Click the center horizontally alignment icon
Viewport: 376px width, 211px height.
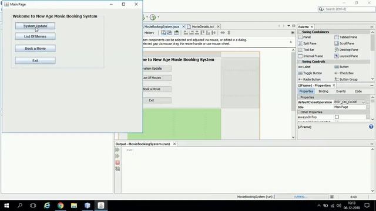point(197,33)
